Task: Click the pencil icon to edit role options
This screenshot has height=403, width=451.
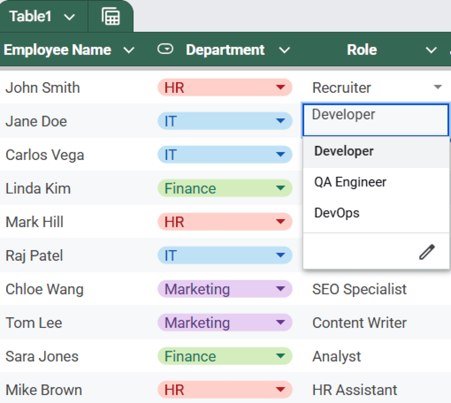Action: (x=426, y=252)
